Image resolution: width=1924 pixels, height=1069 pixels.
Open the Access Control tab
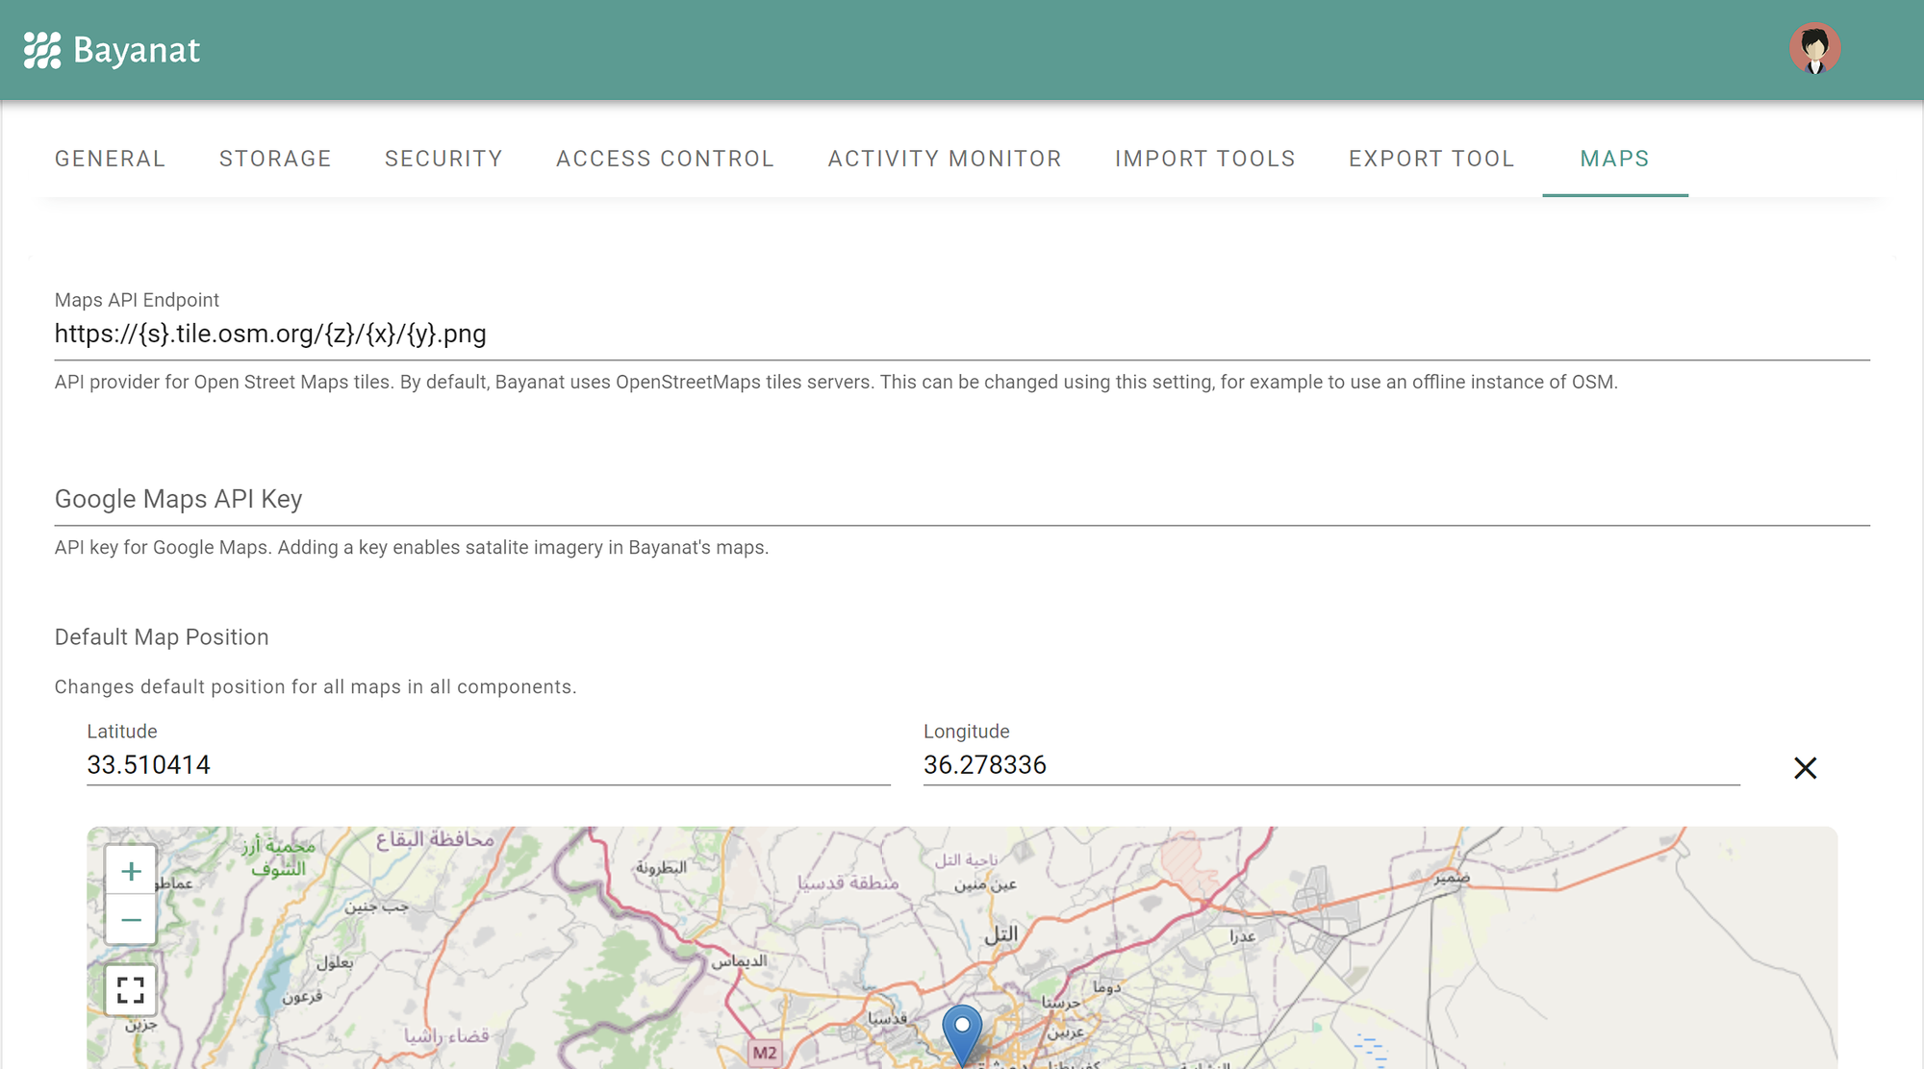click(665, 159)
